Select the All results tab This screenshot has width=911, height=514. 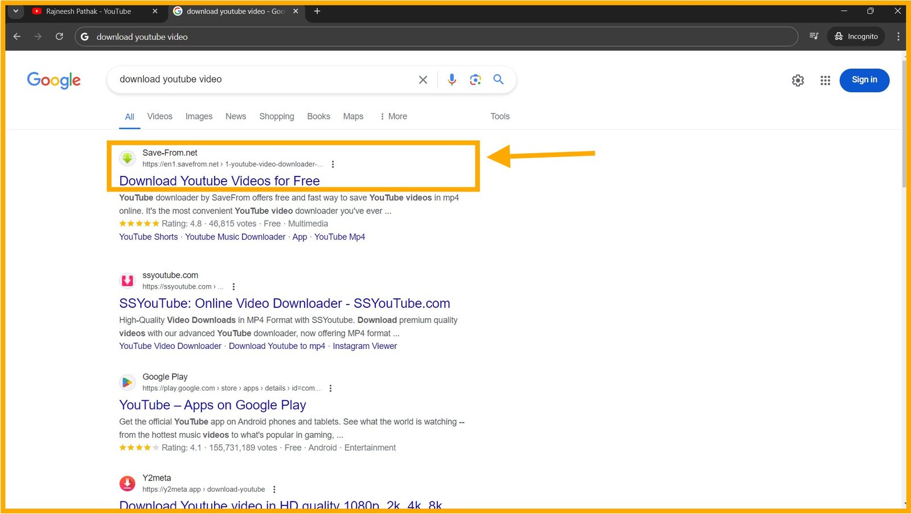click(130, 117)
